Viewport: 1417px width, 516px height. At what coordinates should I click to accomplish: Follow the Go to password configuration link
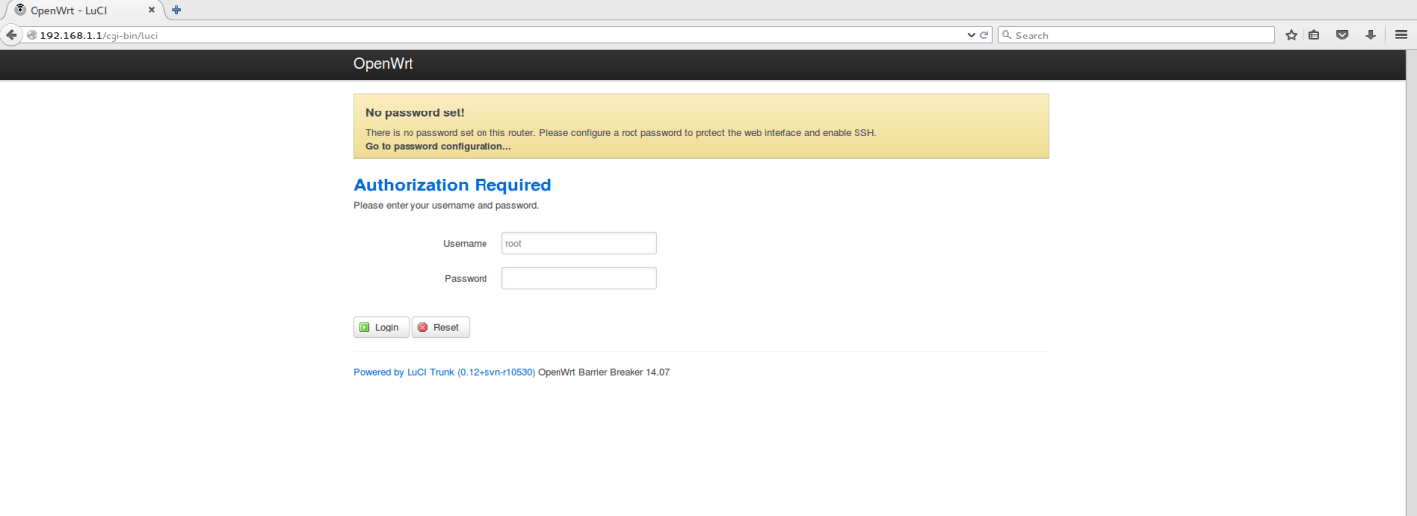pos(438,146)
